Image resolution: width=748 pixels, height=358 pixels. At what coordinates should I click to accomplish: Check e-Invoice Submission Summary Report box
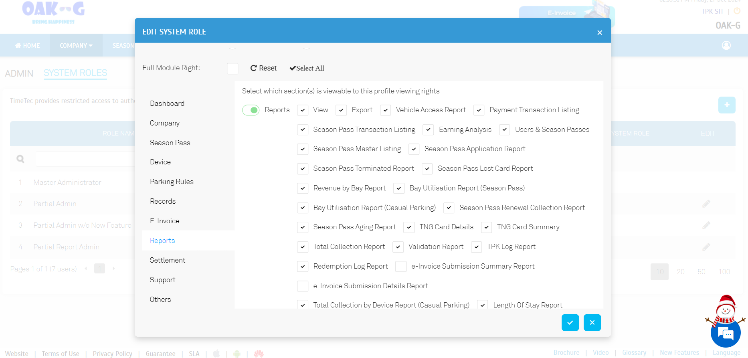coord(400,267)
